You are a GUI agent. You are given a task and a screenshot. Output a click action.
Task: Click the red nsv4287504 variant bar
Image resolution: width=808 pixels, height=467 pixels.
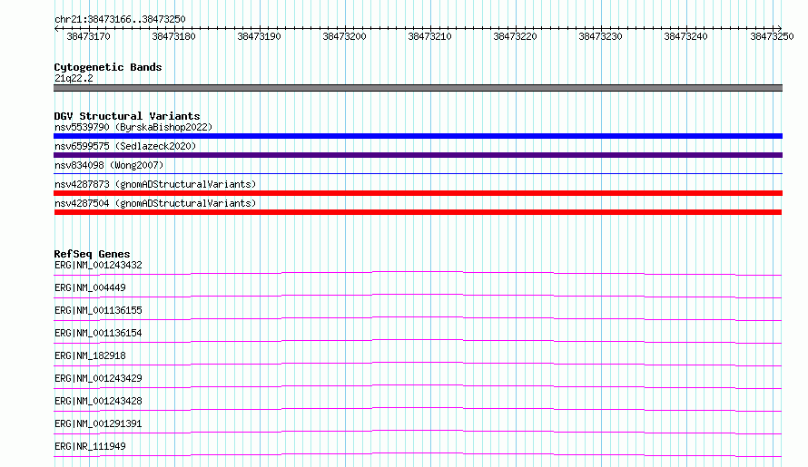click(x=418, y=212)
